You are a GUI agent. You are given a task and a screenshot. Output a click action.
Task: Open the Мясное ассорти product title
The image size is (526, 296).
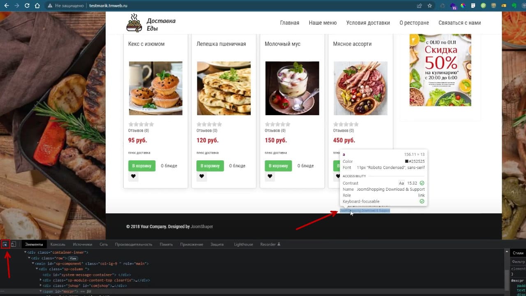[352, 44]
